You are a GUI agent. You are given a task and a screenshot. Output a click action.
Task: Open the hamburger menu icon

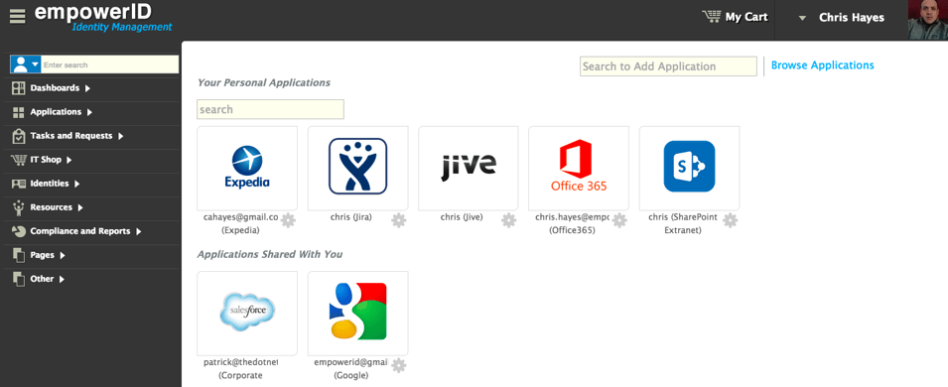18,16
